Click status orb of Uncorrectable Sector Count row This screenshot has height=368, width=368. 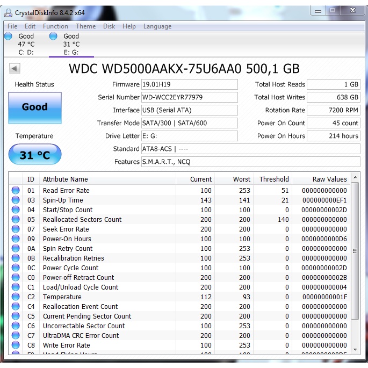tap(16, 326)
